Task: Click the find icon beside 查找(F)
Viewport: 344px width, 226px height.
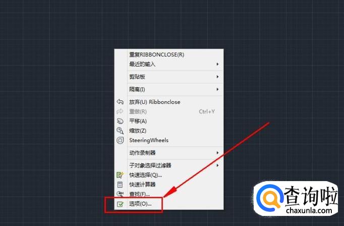Action: [120, 194]
